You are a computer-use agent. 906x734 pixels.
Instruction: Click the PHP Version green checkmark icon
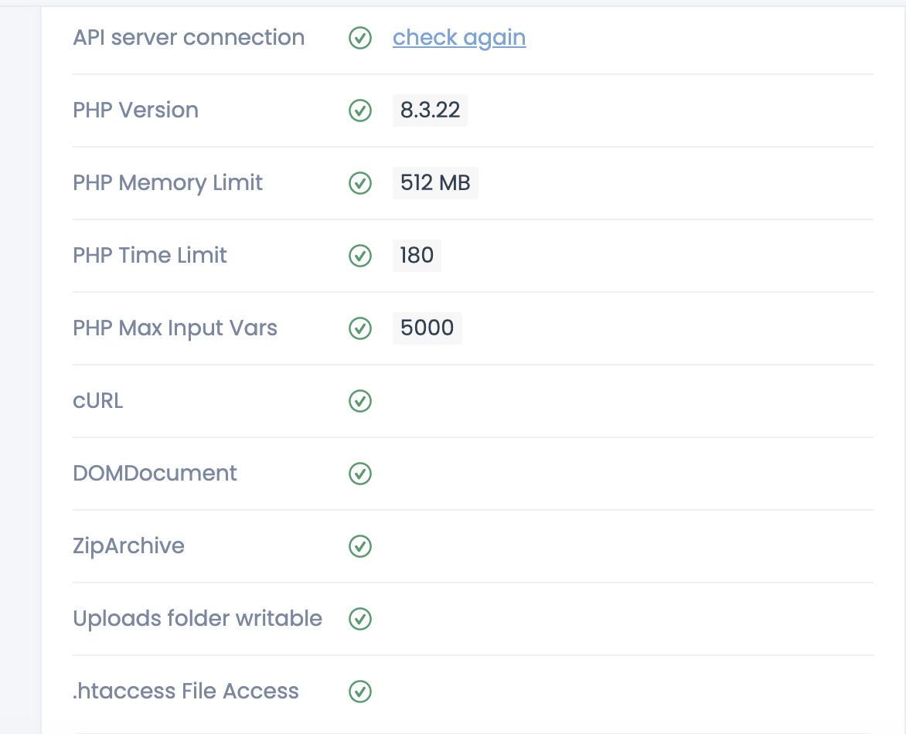360,110
